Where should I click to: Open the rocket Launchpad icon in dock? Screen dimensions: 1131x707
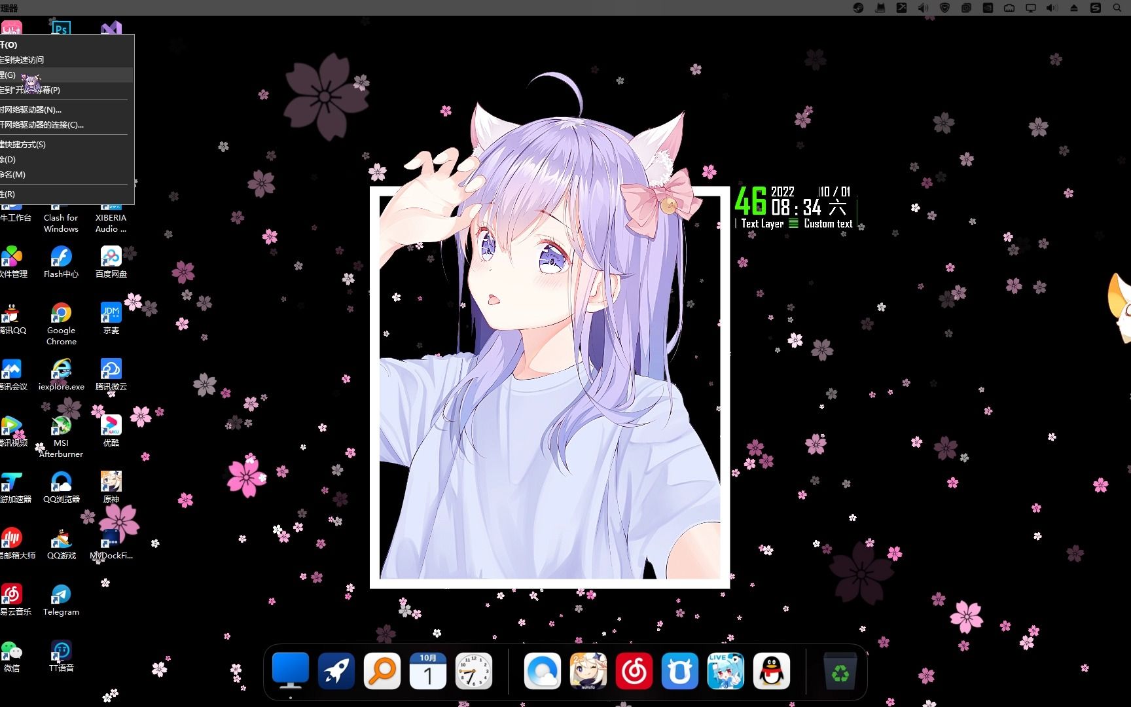[336, 671]
